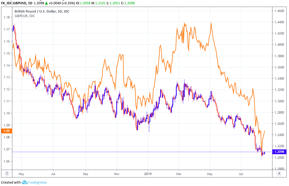This screenshot has height=186, width=289.
Task: Click the 2019 year marker on time axis
Action: [x=148, y=173]
